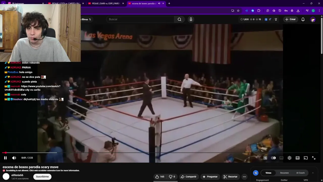Click the Preguntar button
This screenshot has height=182, width=323.
[210, 177]
